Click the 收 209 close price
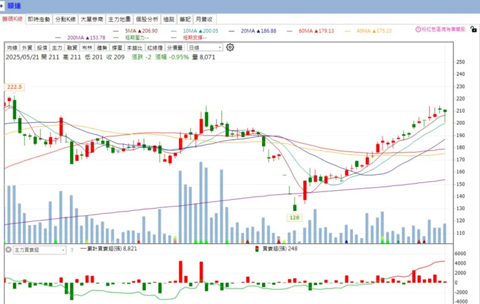Viewport: 480px width, 304px height. (115, 57)
